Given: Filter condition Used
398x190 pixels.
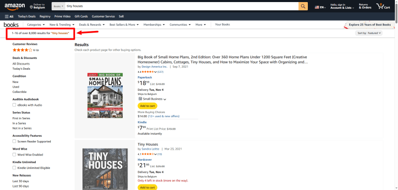Looking at the screenshot, I should point(16,87).
